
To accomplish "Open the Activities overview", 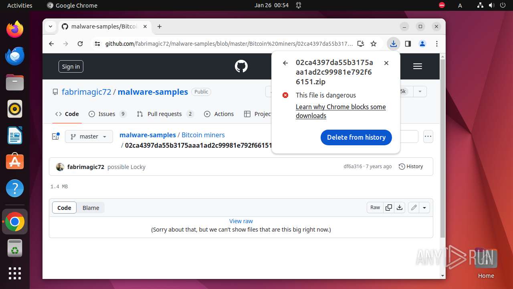I will point(20,5).
